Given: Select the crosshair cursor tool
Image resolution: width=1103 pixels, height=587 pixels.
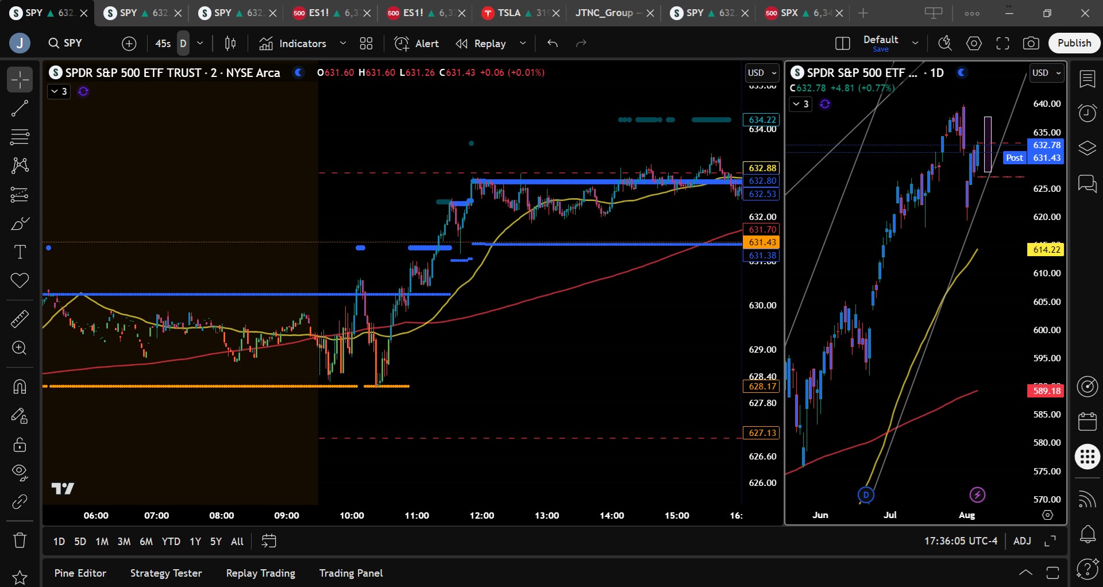Looking at the screenshot, I should pyautogui.click(x=20, y=80).
